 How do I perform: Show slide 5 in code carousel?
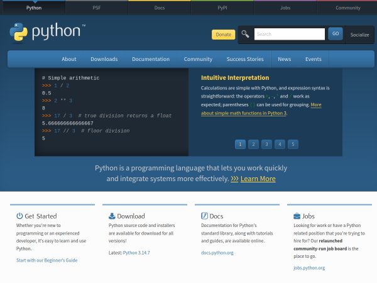[x=293, y=145]
